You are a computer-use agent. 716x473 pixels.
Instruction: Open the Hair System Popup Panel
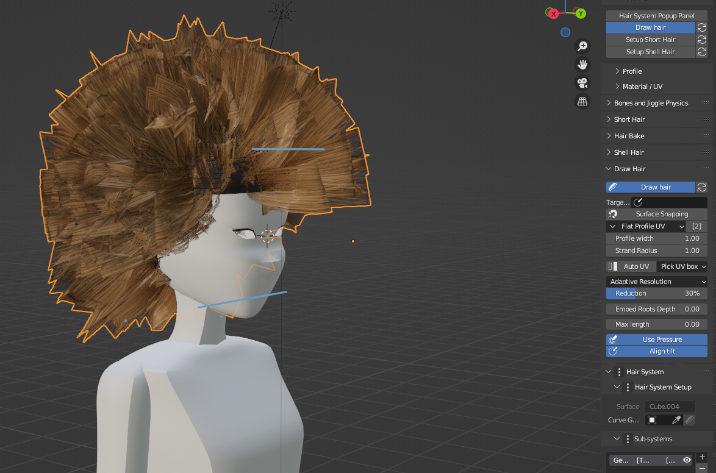[657, 16]
